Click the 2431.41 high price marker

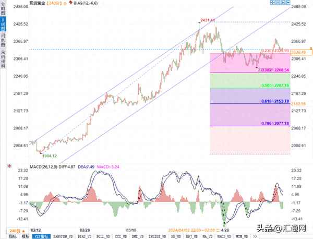click(208, 20)
